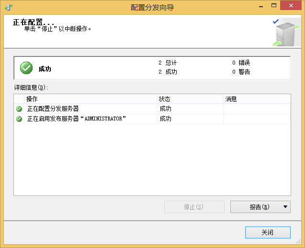Click the server graphic in the header
Image resolution: width=305 pixels, height=248 pixels.
pyautogui.click(x=286, y=32)
